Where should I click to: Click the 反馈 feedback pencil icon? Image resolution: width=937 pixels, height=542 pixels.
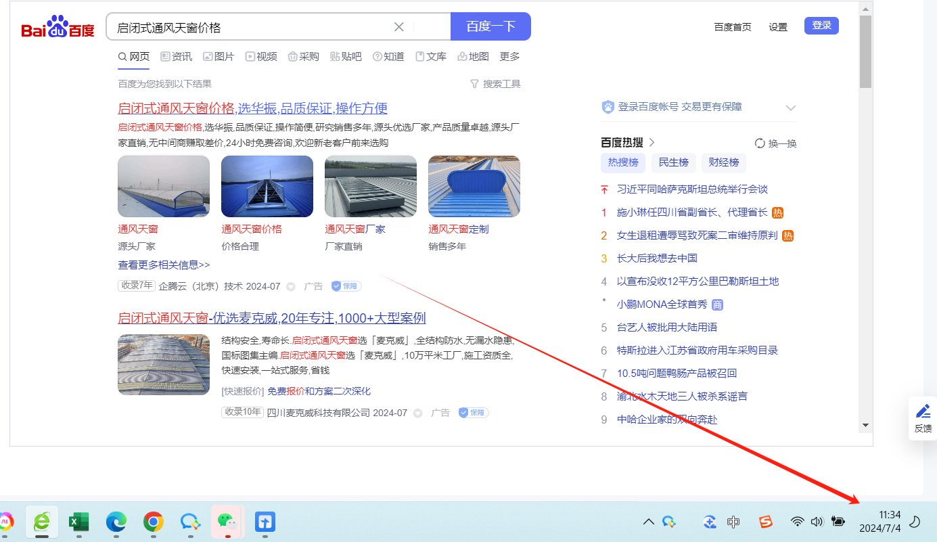pyautogui.click(x=923, y=411)
